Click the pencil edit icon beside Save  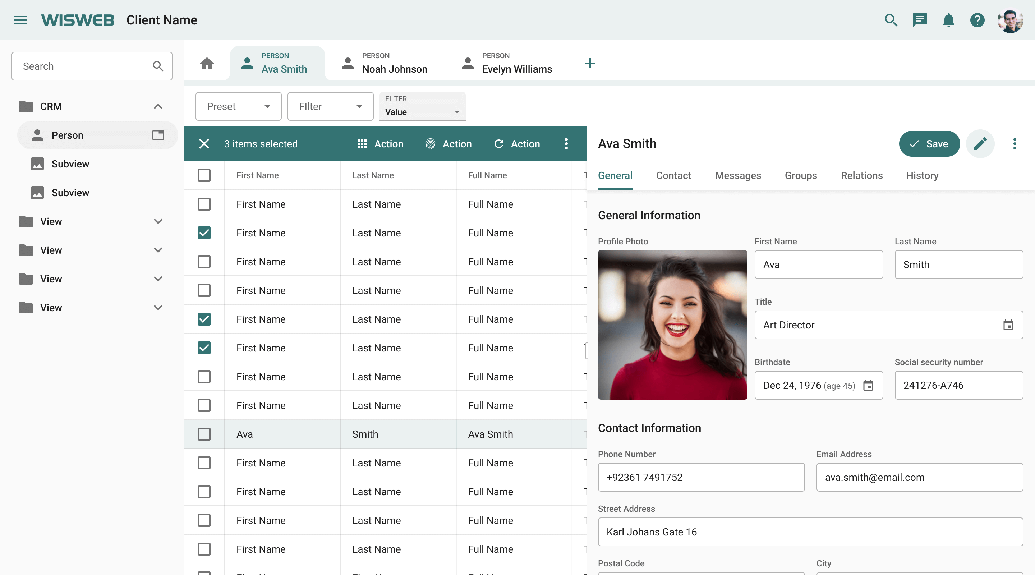tap(980, 143)
